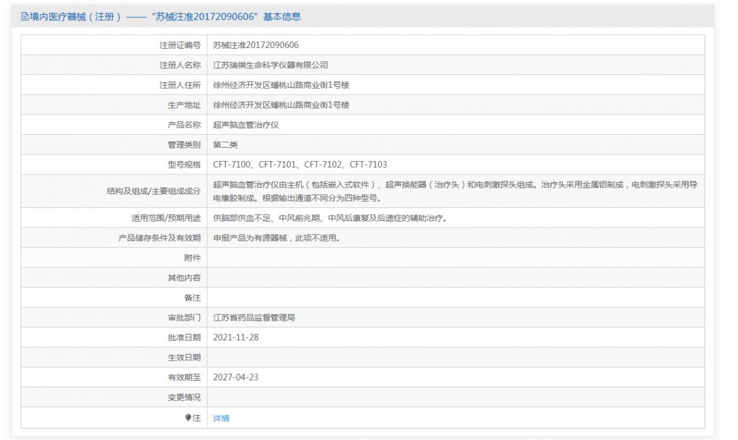738x440 pixels.
Task: Click the 适用范围/预期用途 value text
Action: tap(334, 218)
